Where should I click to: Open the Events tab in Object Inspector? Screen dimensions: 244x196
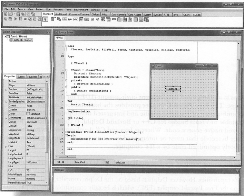(x=21, y=77)
